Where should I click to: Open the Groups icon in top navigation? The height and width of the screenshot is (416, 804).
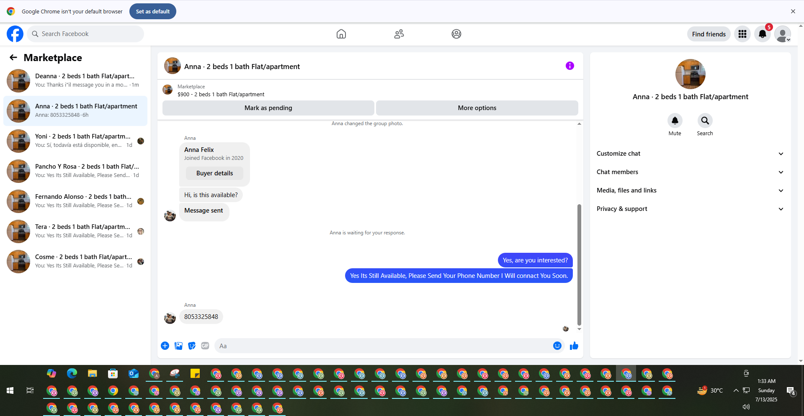(456, 34)
